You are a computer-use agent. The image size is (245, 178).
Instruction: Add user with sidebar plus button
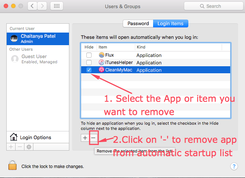point(11,147)
